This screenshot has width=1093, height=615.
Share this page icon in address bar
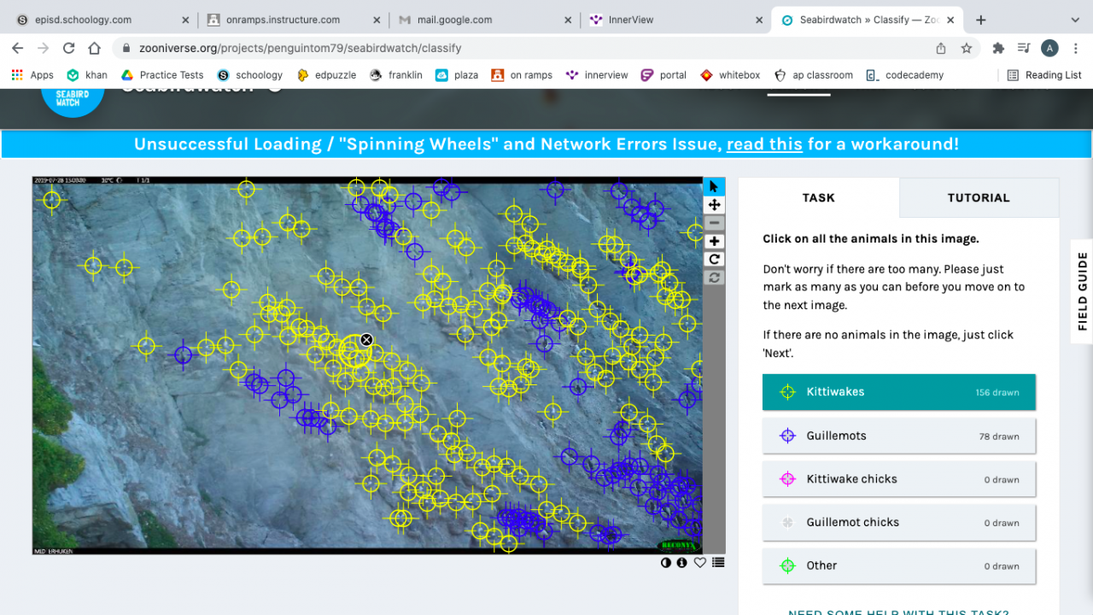coord(941,49)
